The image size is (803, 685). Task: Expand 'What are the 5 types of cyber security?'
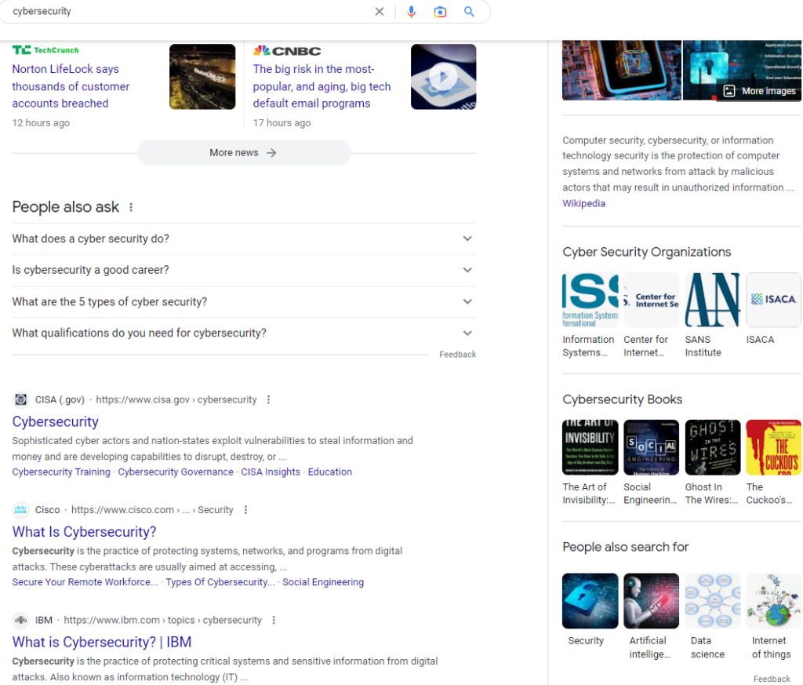click(x=245, y=302)
